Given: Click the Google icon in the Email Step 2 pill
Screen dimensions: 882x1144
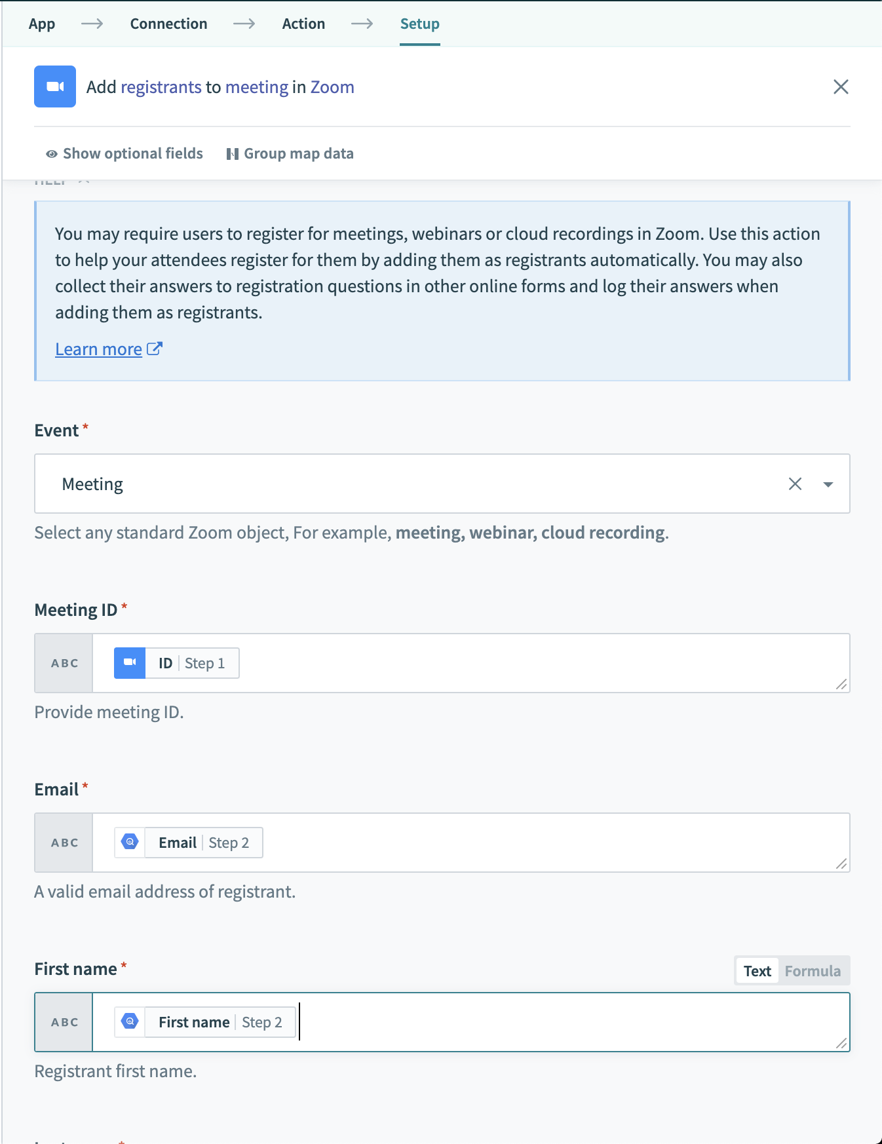Looking at the screenshot, I should pos(130,842).
